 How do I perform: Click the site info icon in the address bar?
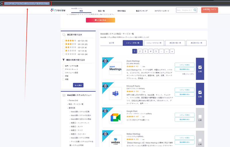tap(2, 3)
